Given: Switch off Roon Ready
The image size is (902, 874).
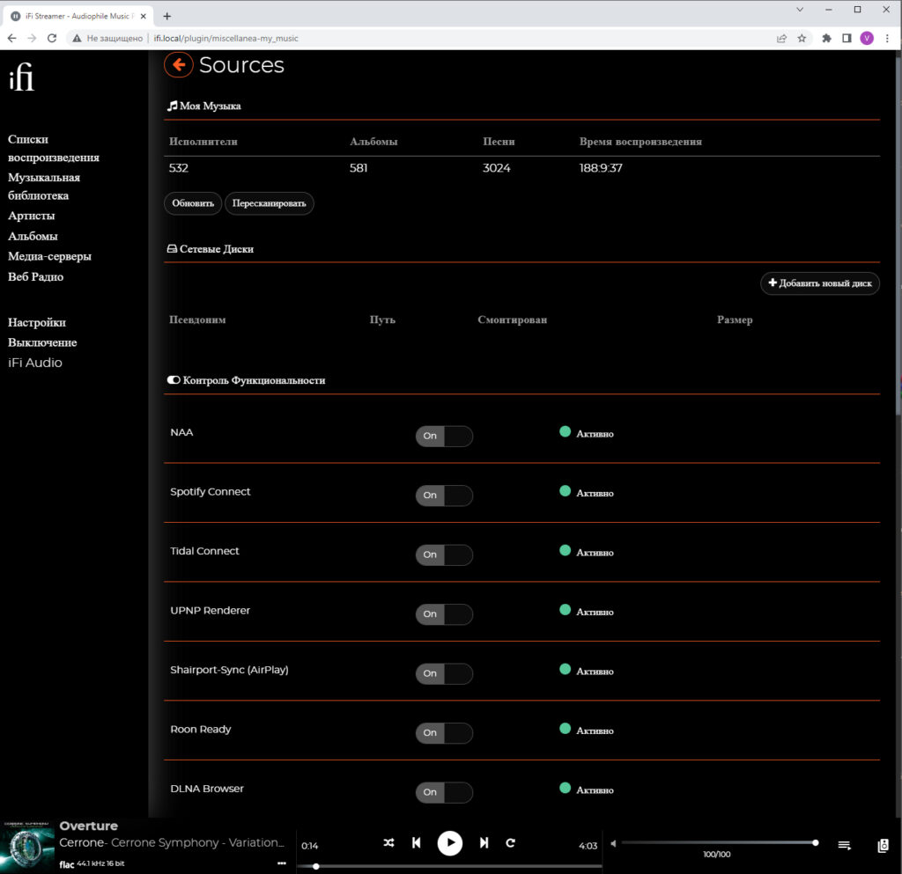Looking at the screenshot, I should point(444,732).
